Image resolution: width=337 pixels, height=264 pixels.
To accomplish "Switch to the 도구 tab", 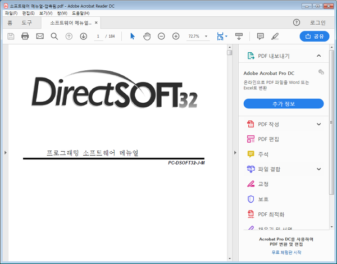I will click(26, 23).
